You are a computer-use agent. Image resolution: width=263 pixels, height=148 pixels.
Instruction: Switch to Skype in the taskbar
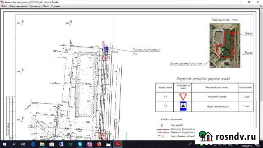(80, 144)
